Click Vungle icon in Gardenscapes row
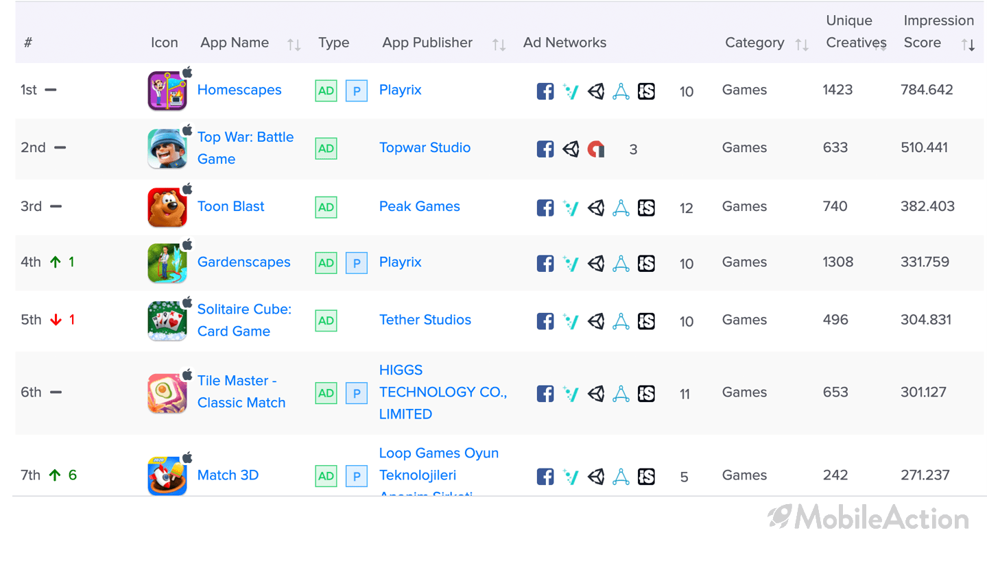This screenshot has height=563, width=987. (x=571, y=263)
